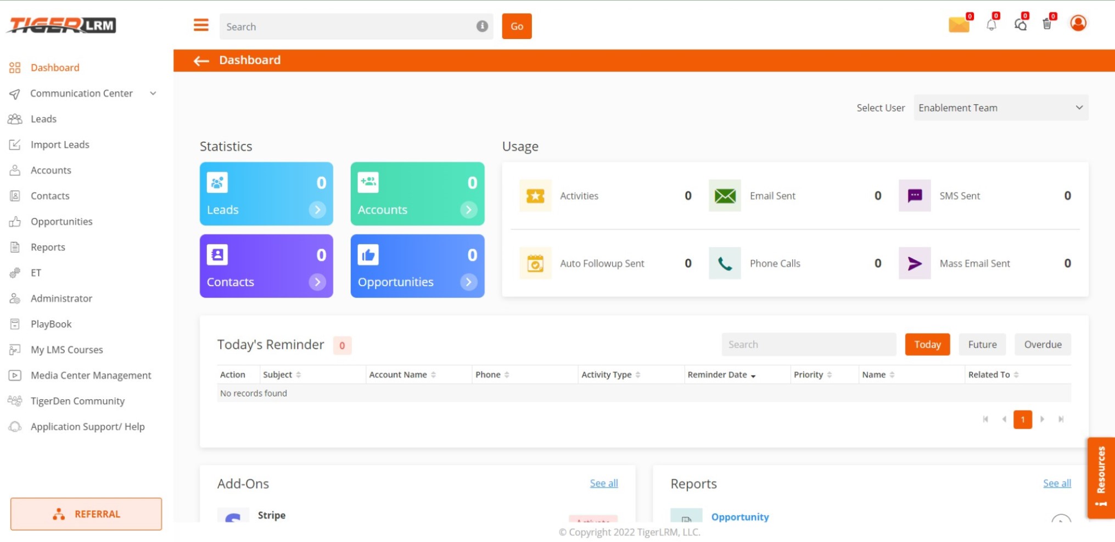Open Reports in the sidebar
Image resolution: width=1115 pixels, height=542 pixels.
click(48, 247)
